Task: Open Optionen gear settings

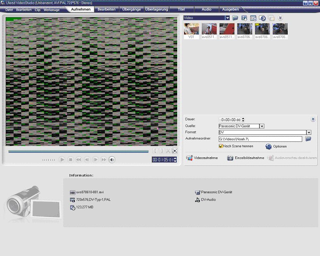Action: [x=269, y=146]
